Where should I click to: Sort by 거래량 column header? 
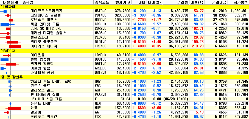[176, 2]
